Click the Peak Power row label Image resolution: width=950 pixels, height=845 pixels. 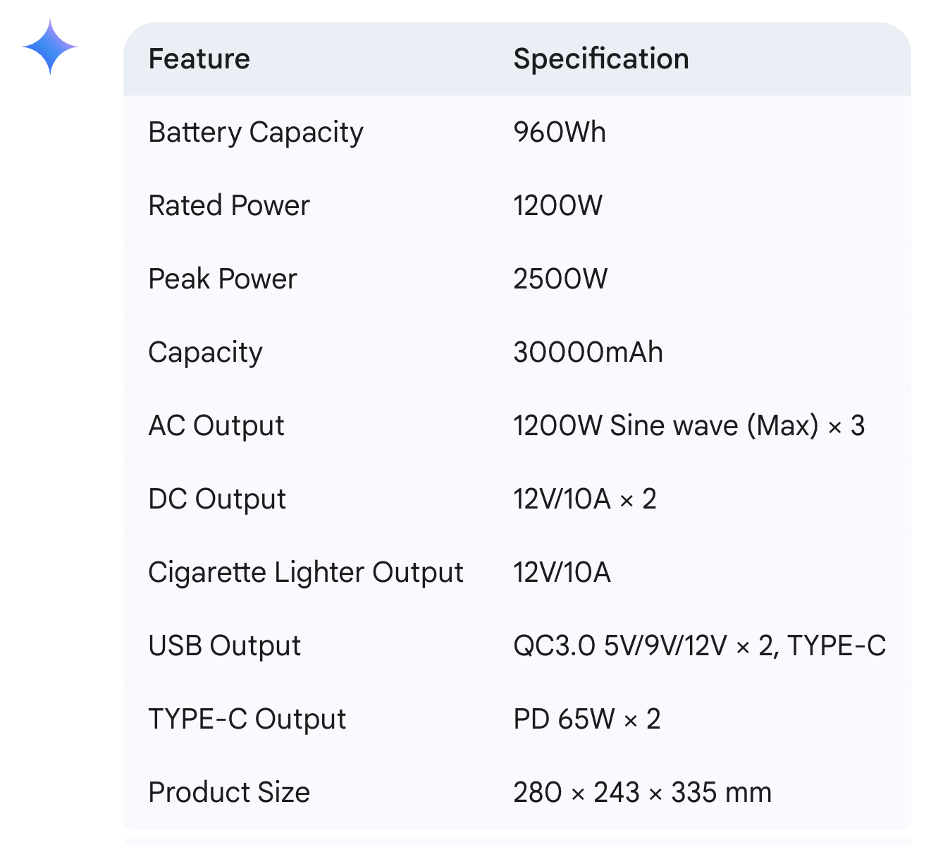click(x=223, y=279)
